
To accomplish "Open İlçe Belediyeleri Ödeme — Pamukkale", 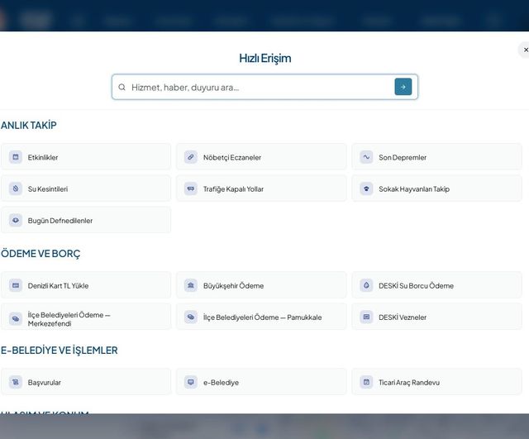I will coord(261,317).
